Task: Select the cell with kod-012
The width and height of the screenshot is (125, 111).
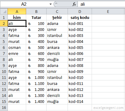Action: pyautogui.click(x=80, y=89)
